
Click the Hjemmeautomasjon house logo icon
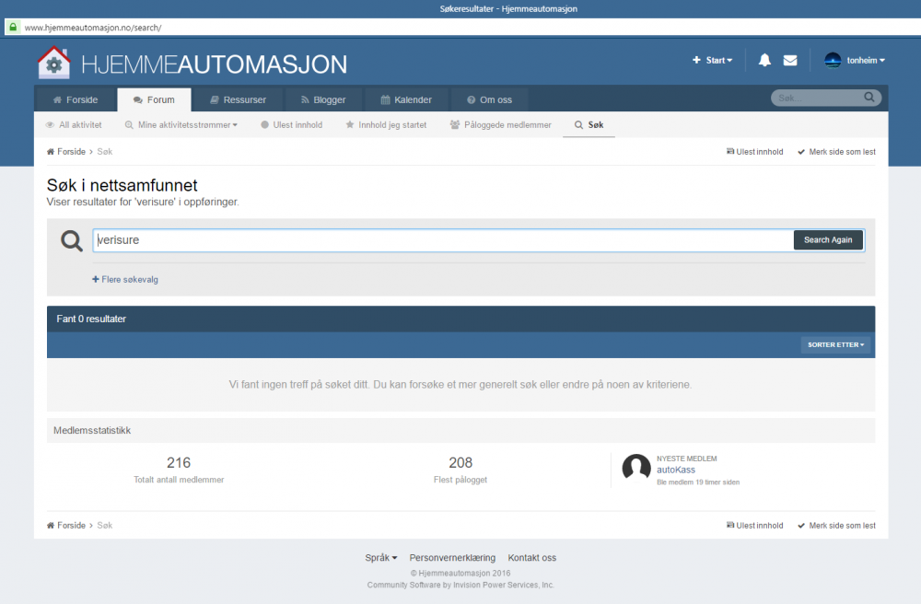tap(53, 63)
